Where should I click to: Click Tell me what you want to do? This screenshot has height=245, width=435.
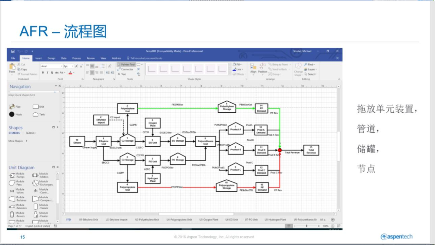[144, 58]
